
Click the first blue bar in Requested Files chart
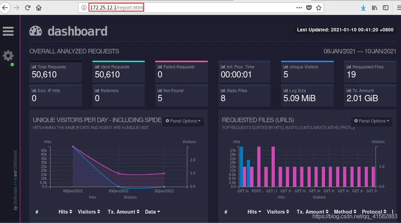click(x=241, y=166)
